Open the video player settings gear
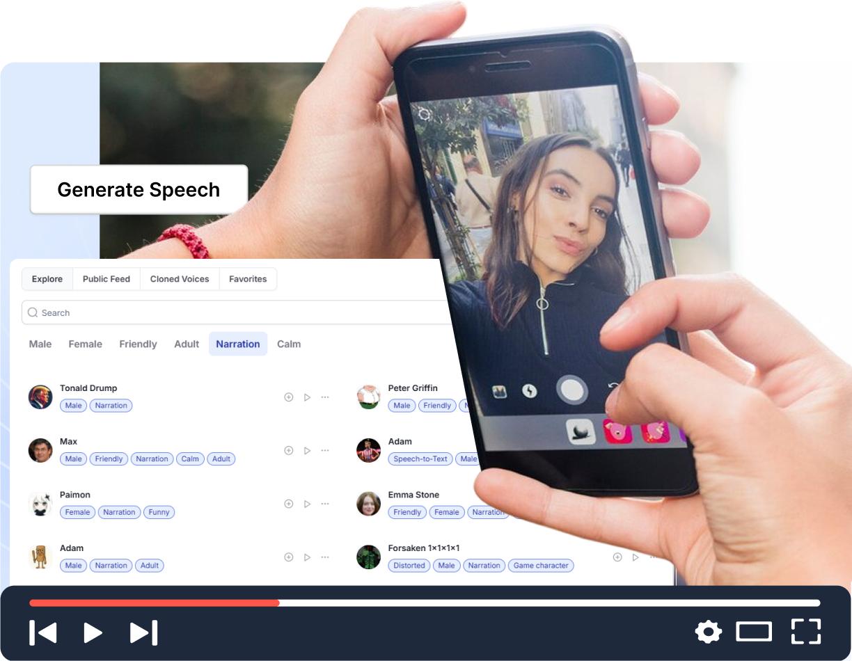The height and width of the screenshot is (661, 852). tap(708, 632)
